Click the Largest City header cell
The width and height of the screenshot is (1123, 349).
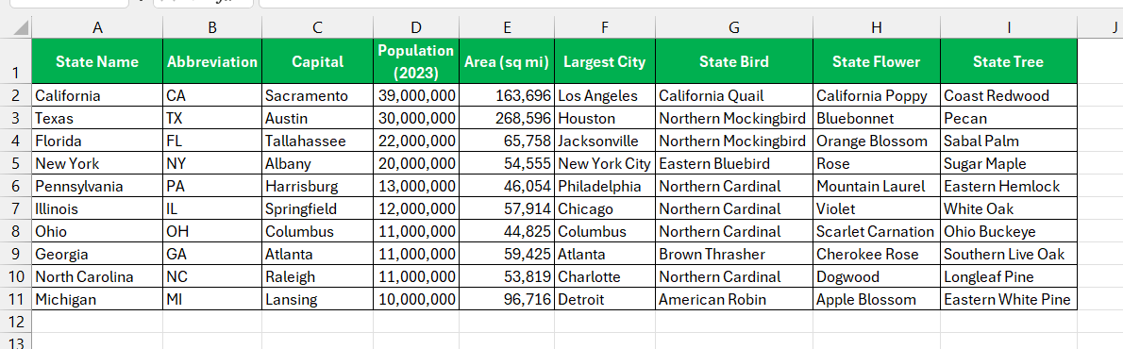605,61
